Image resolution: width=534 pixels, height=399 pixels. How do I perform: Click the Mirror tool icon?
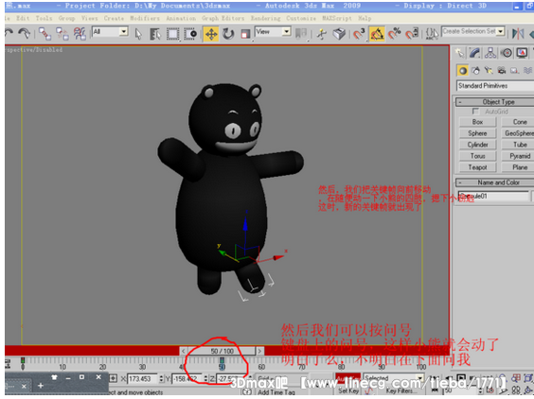point(518,34)
